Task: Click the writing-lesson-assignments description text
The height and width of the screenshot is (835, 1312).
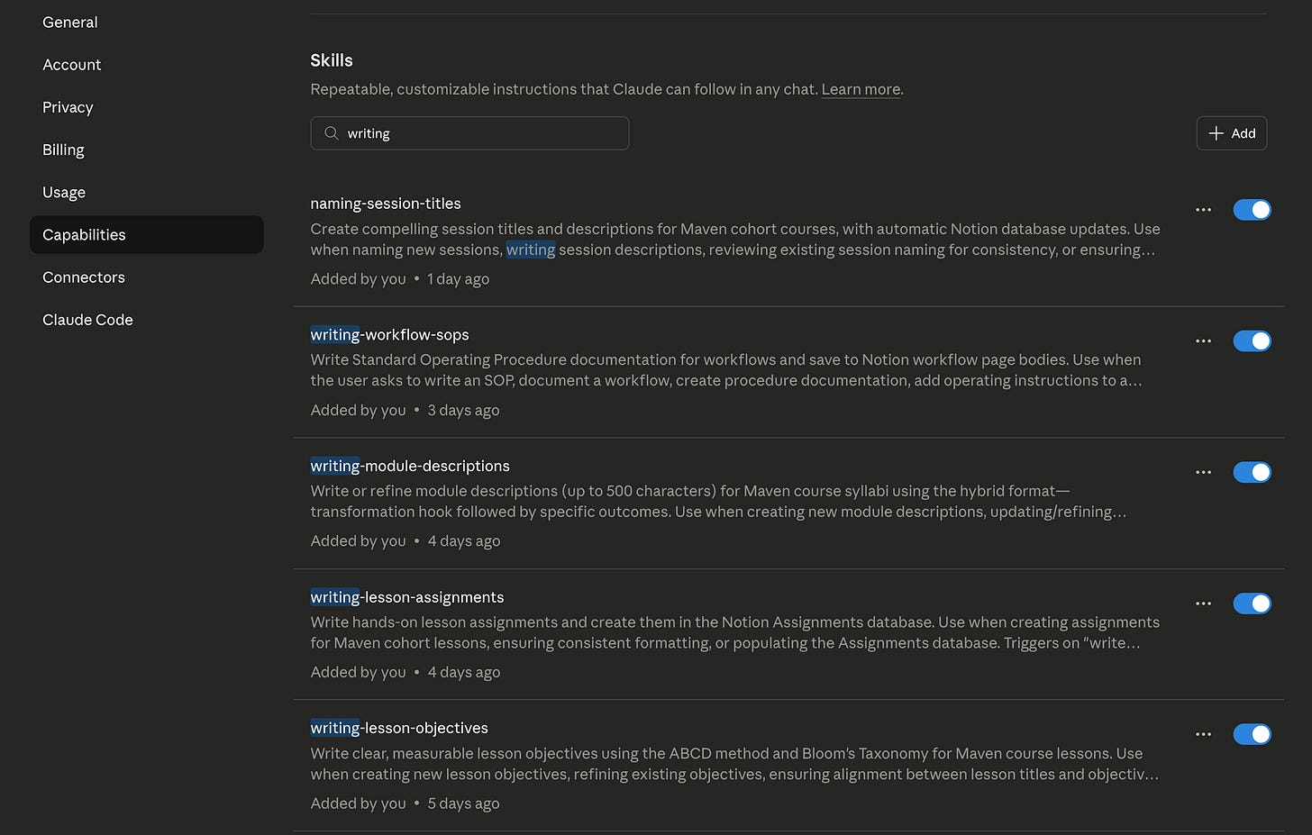Action: (x=735, y=632)
